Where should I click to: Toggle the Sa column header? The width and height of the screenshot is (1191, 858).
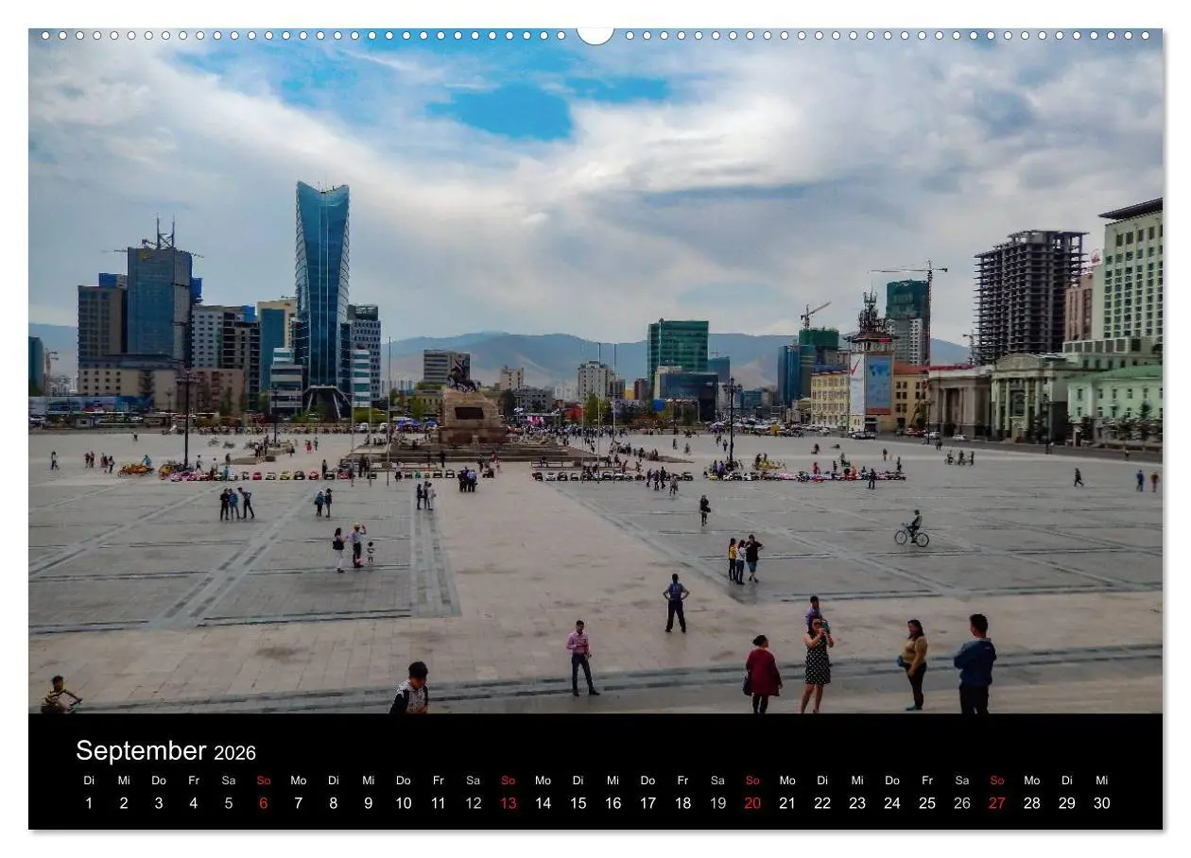(229, 781)
